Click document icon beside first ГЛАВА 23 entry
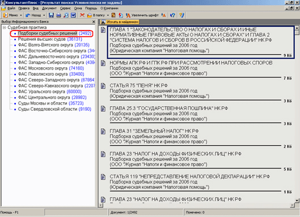The height and width of the screenshot is (217, 300). coord(103,154)
